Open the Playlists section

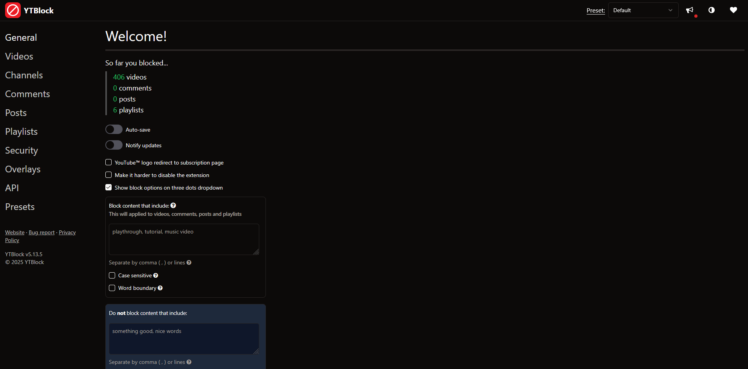pos(21,131)
